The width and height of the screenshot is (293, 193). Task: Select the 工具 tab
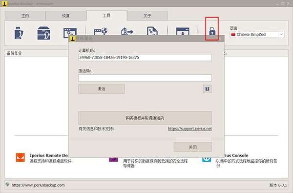[106, 15]
